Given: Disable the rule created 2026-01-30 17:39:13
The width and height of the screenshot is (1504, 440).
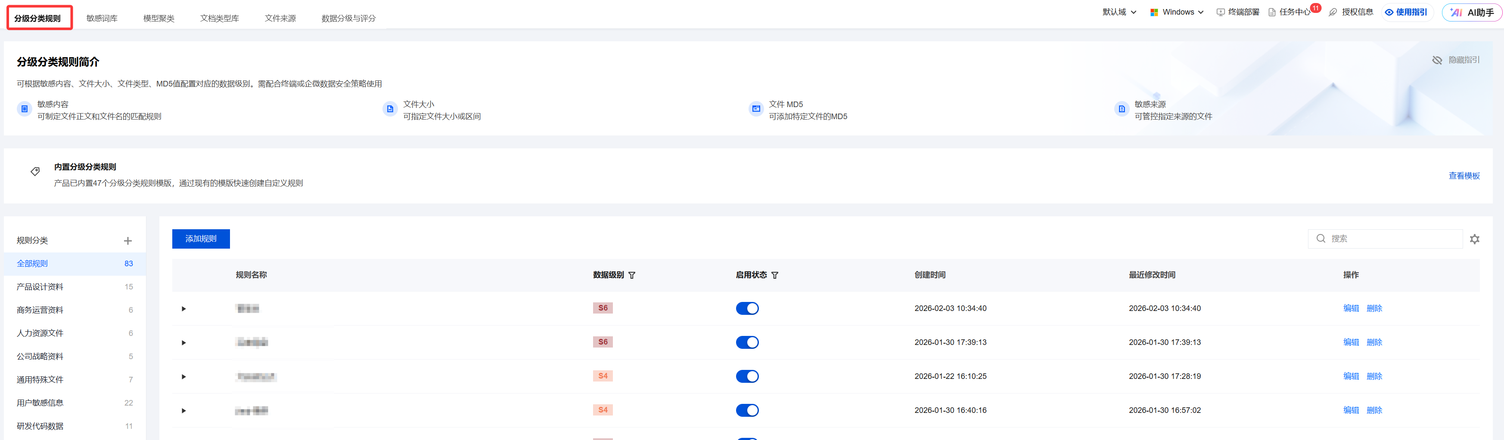Looking at the screenshot, I should 747,342.
